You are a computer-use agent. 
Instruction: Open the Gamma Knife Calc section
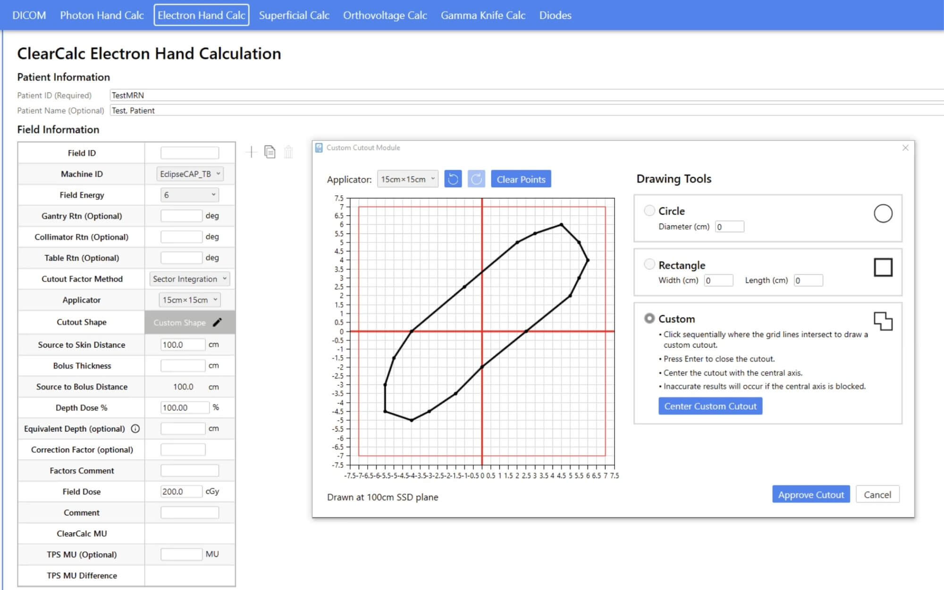(x=483, y=15)
